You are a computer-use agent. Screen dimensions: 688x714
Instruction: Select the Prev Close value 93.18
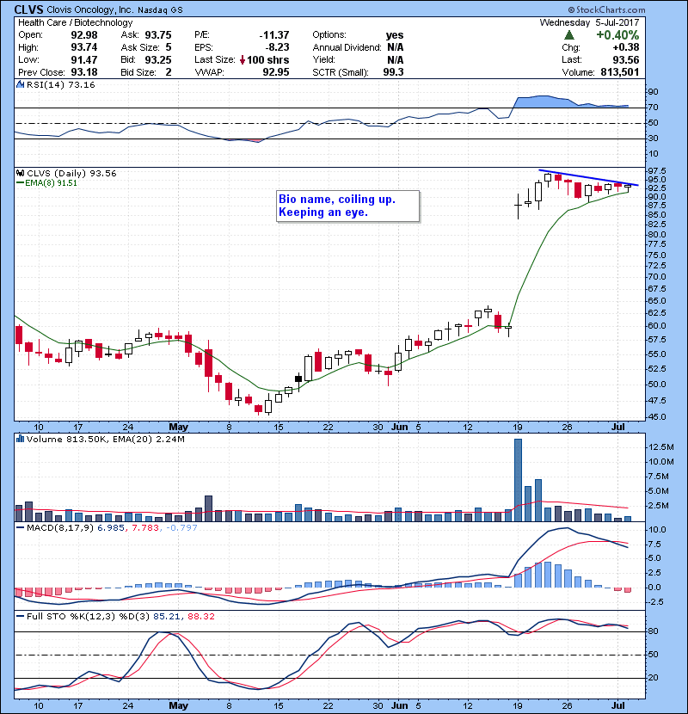click(84, 72)
